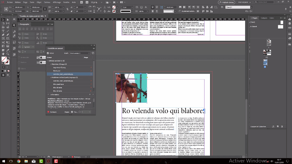The height and width of the screenshot is (164, 292).
Task: Pick the Hand tool in toolbox
Action: pyautogui.click(x=3, y=54)
